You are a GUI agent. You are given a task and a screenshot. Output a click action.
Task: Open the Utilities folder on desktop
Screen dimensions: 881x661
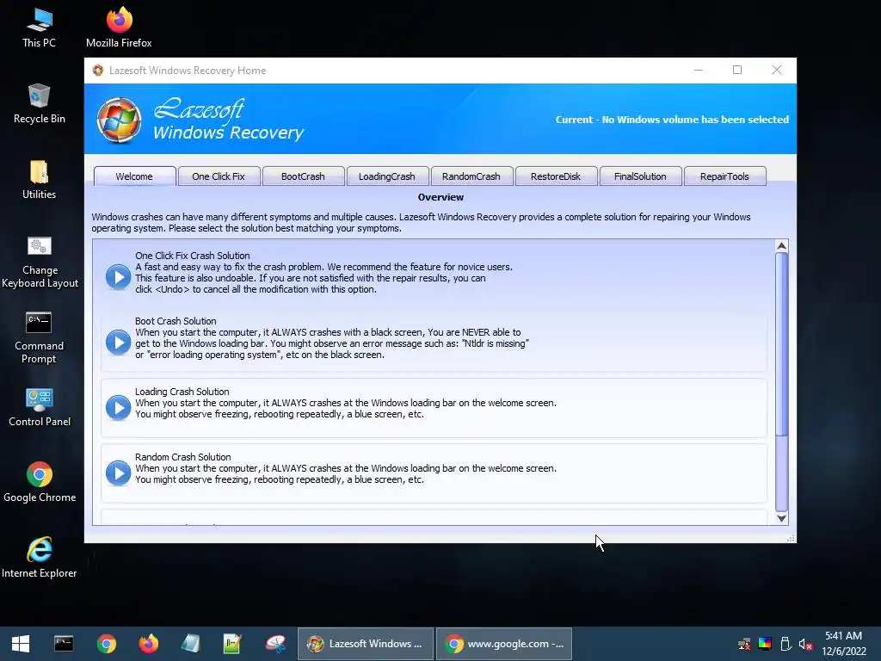[x=39, y=179]
